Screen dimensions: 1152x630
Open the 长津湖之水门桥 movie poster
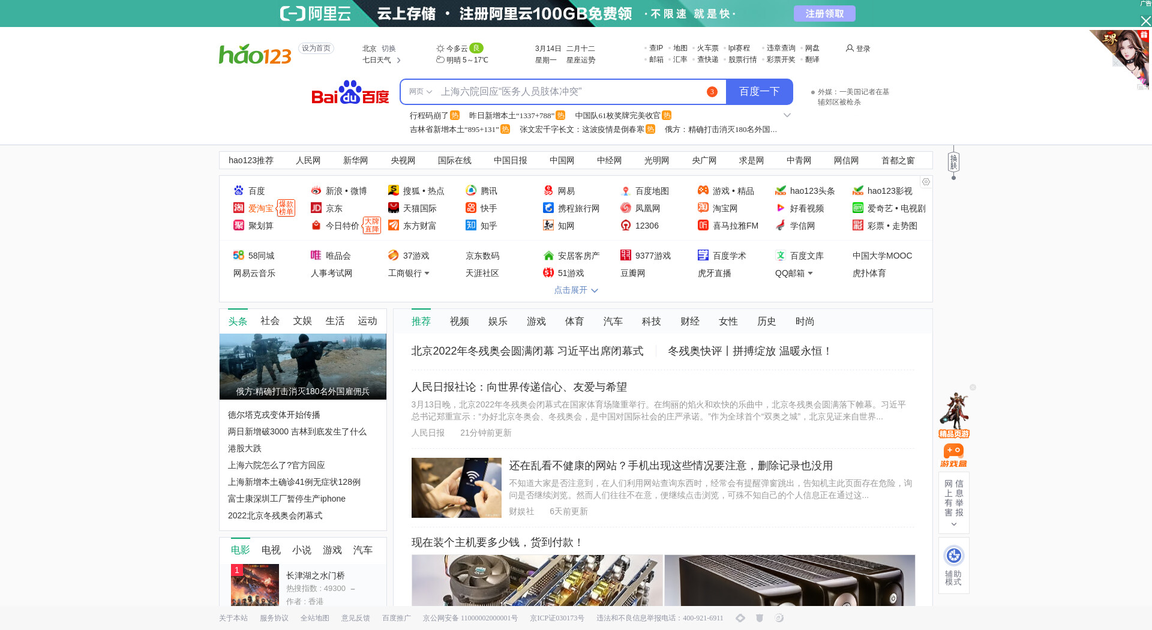pyautogui.click(x=255, y=585)
